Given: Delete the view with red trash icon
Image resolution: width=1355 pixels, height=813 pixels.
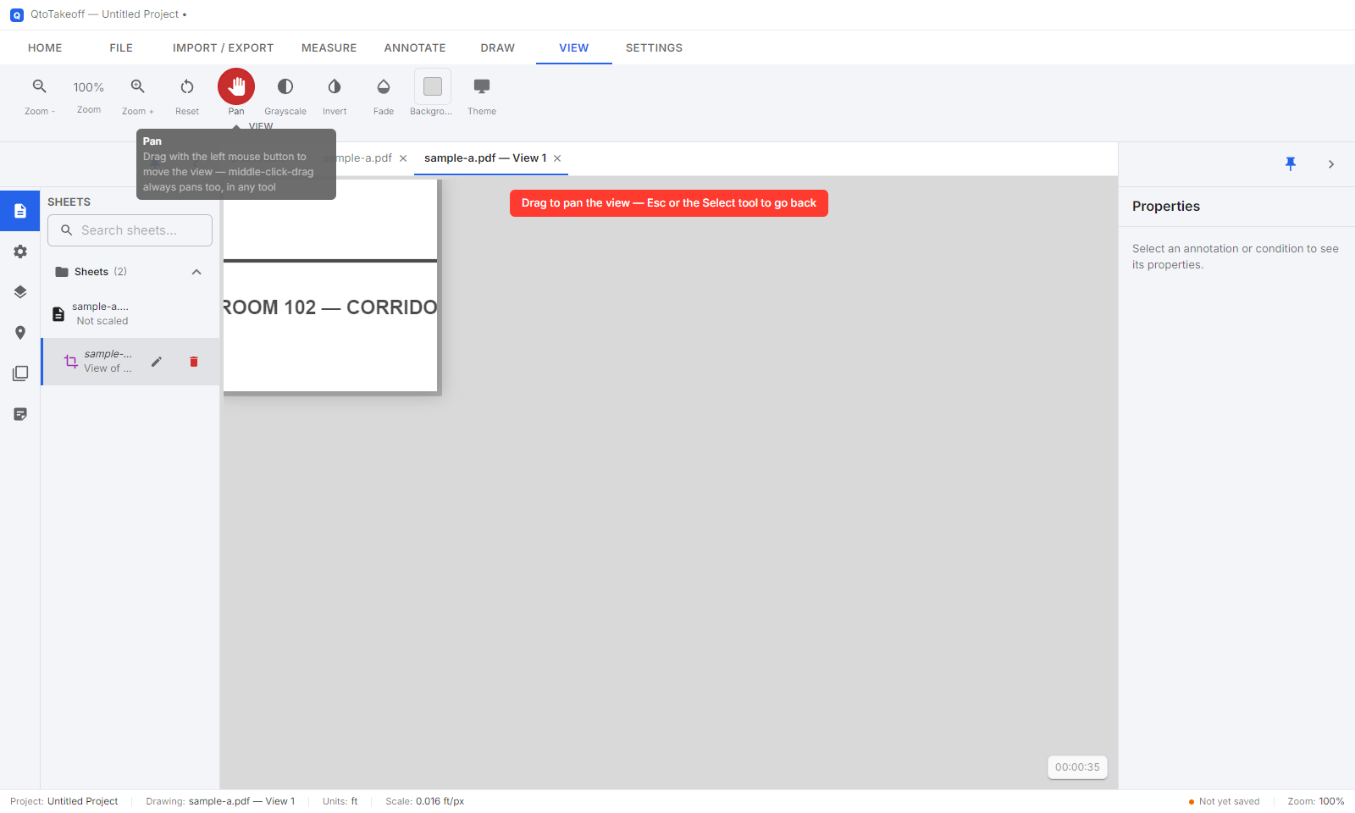Looking at the screenshot, I should pyautogui.click(x=194, y=362).
